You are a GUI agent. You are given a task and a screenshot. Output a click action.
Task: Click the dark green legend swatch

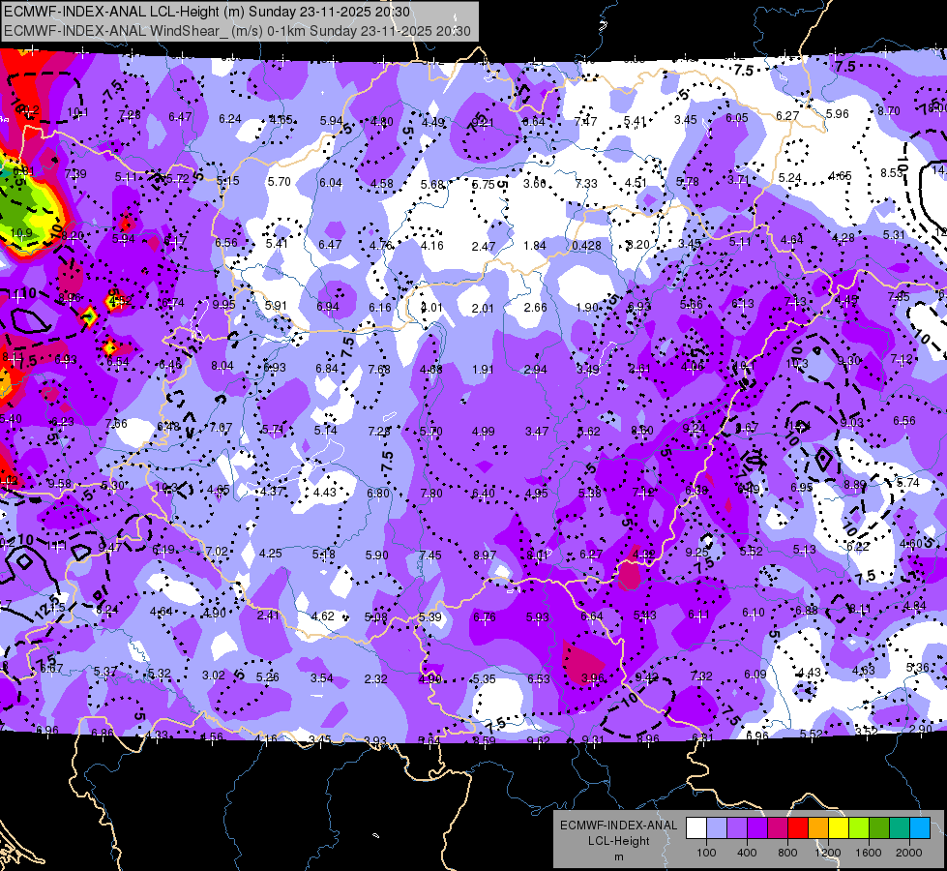click(x=879, y=828)
